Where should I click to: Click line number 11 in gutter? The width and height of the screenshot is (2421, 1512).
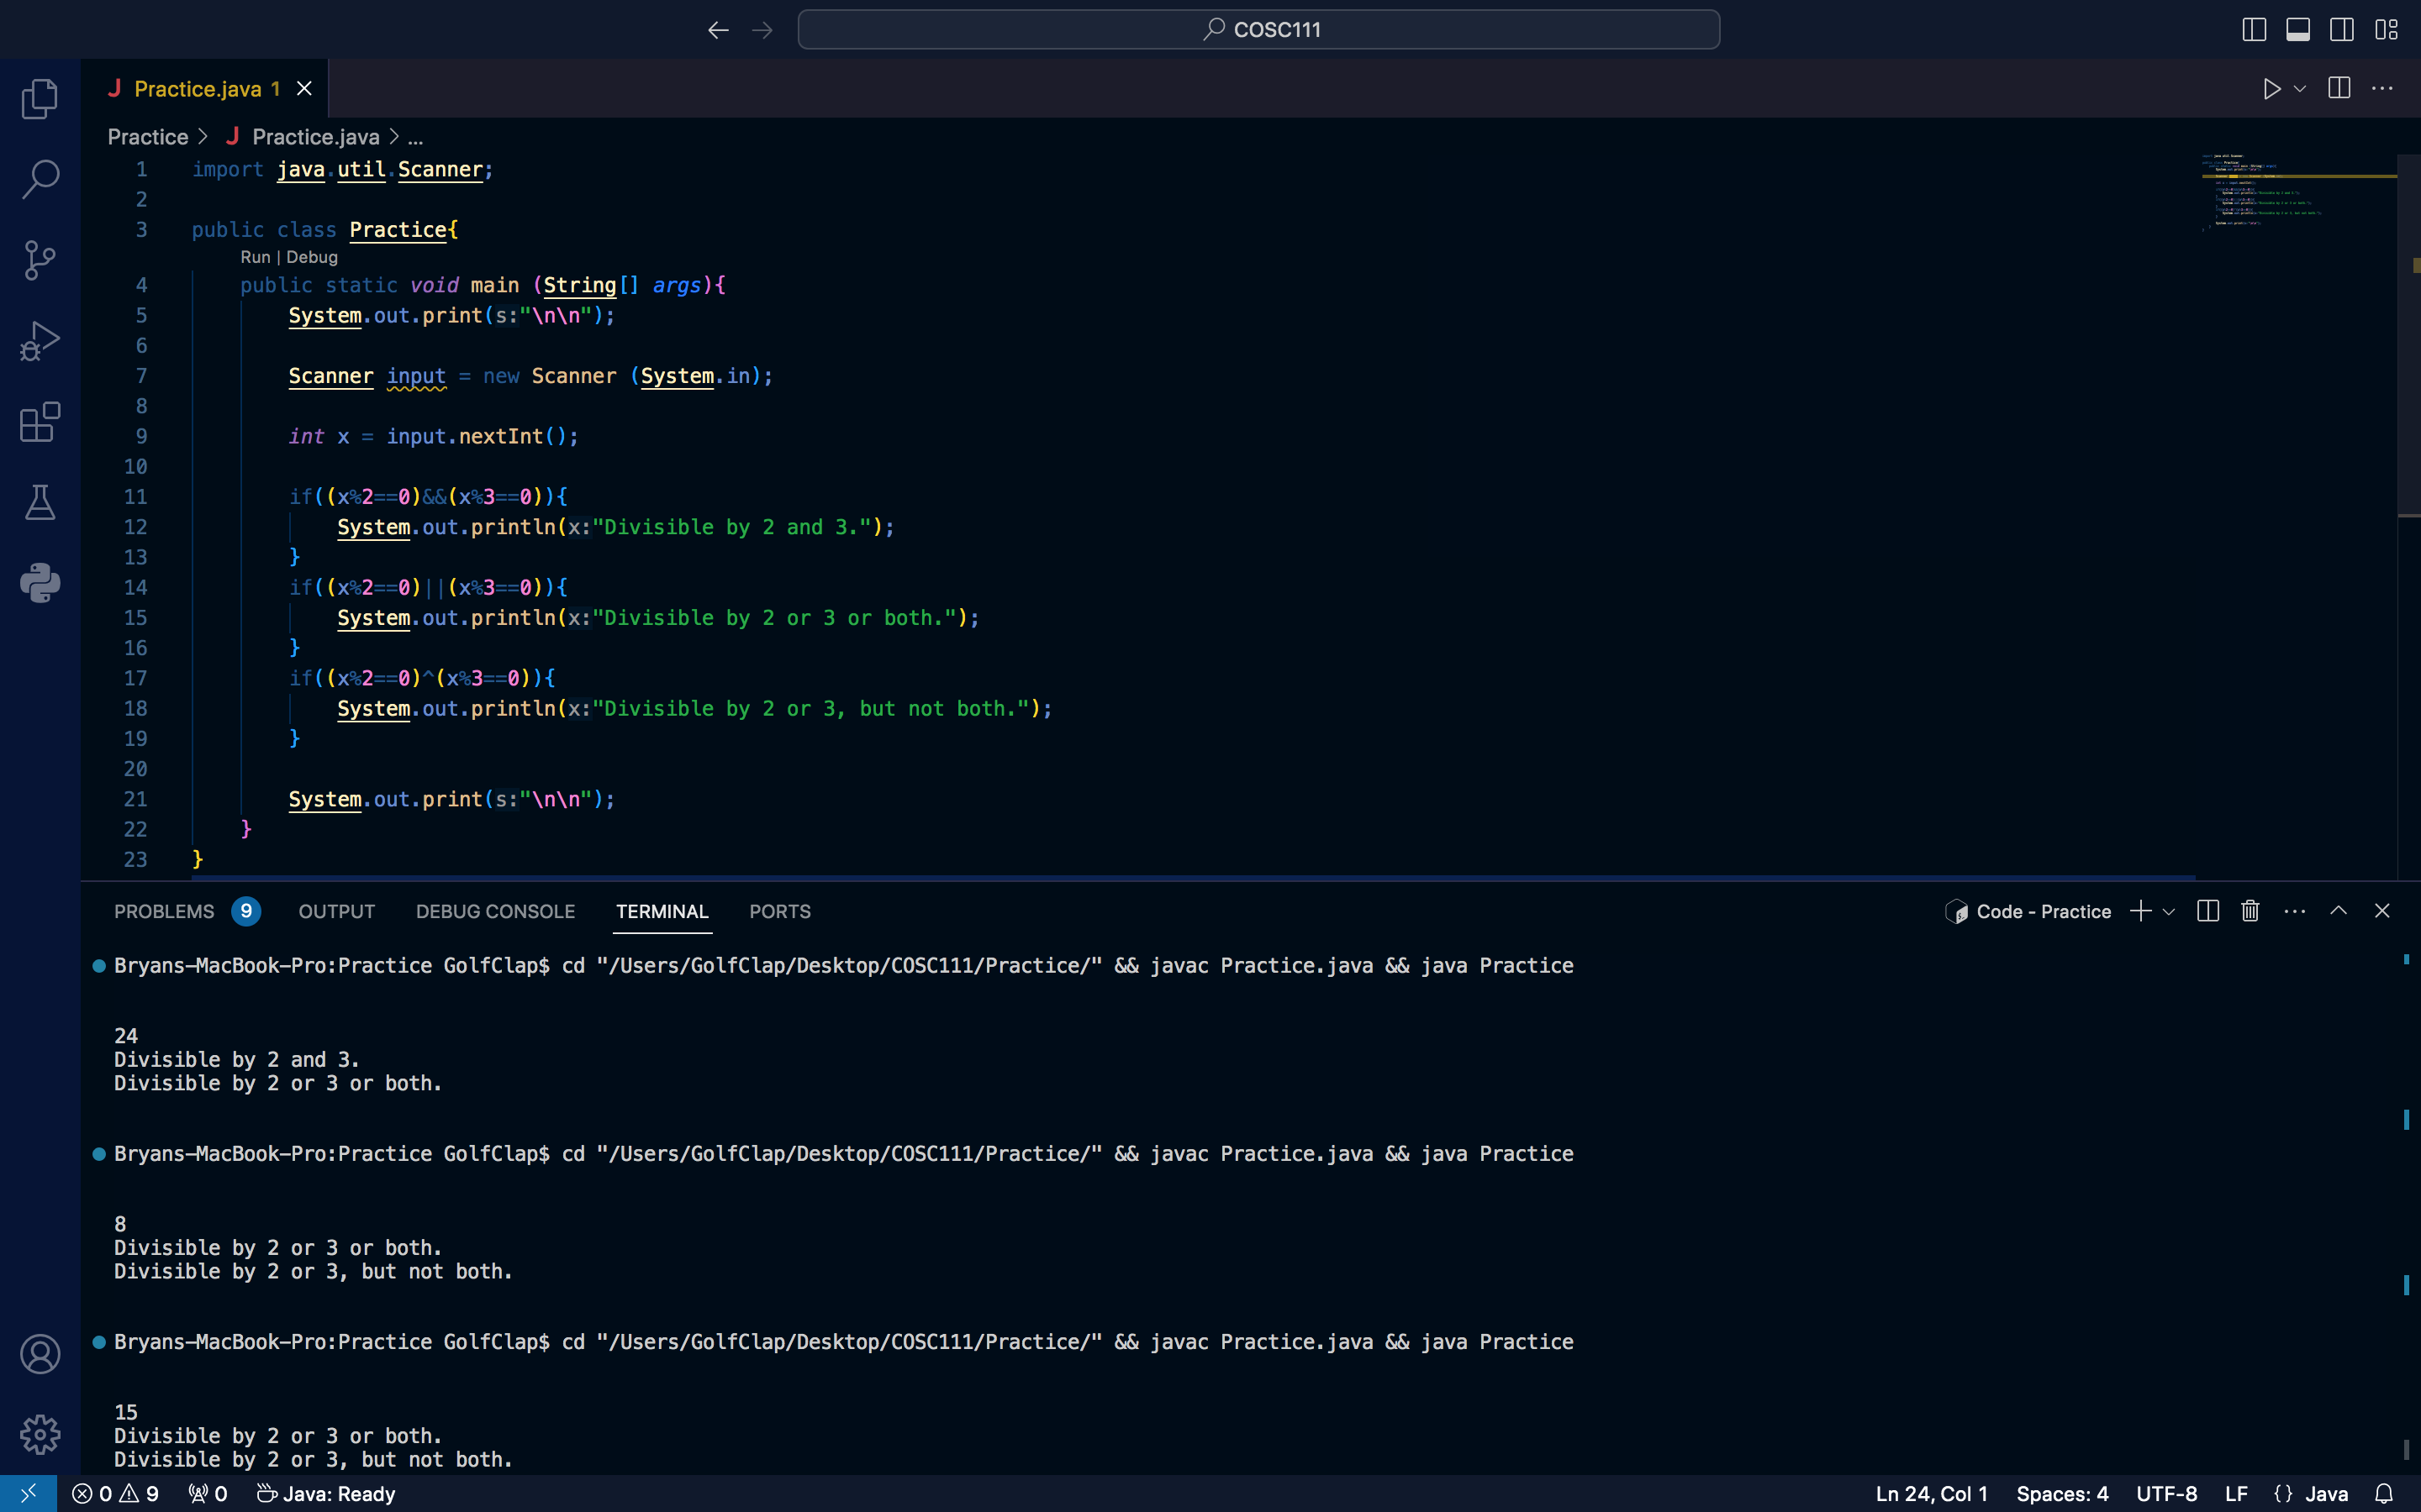pos(135,496)
